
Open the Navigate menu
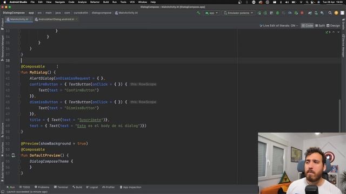60,2
